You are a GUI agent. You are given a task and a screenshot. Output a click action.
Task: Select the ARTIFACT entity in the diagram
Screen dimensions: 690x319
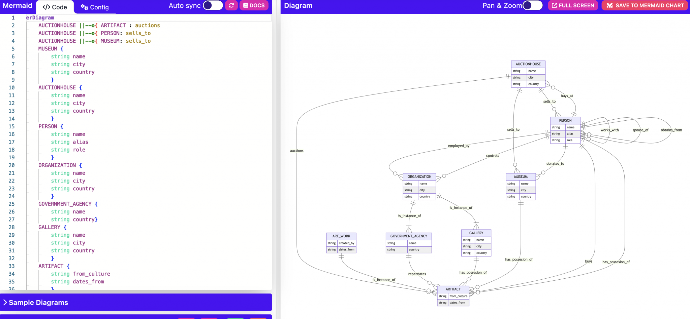(453, 289)
